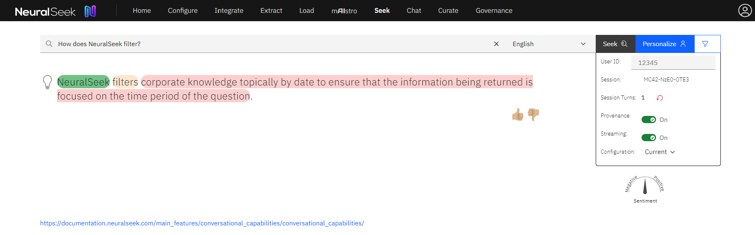Viewport: 755px width, 235px height.
Task: Give thumbs down to the answer
Action: [533, 115]
